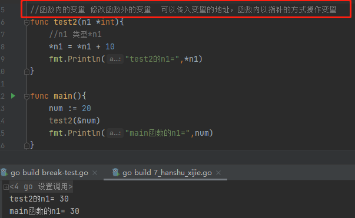The image size is (355, 218).
Task: Close the 'go build 7_hanshu_xijie.go' tab
Action: tap(218, 173)
